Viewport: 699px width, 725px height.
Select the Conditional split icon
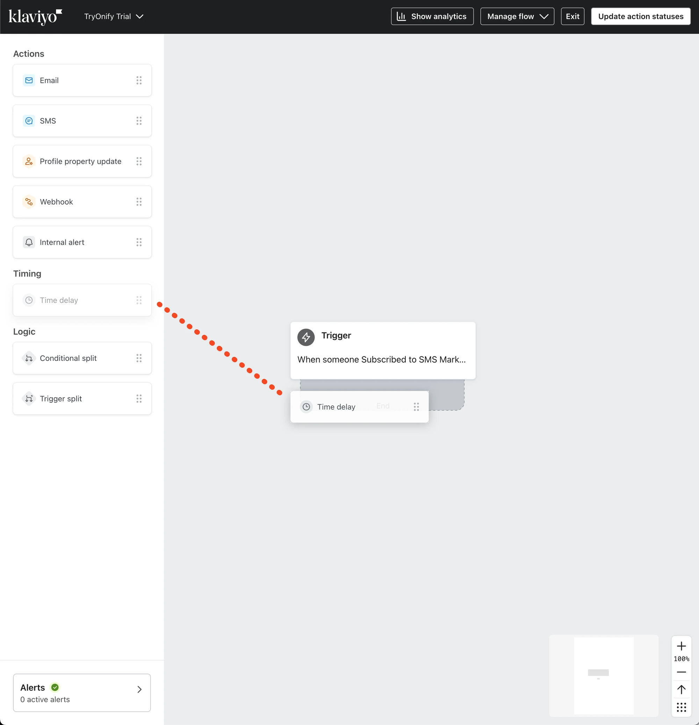pos(29,358)
